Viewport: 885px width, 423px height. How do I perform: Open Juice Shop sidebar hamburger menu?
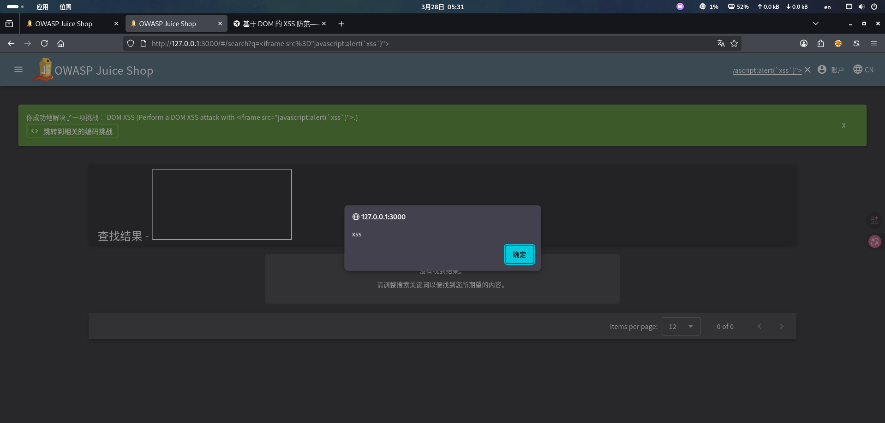(18, 70)
